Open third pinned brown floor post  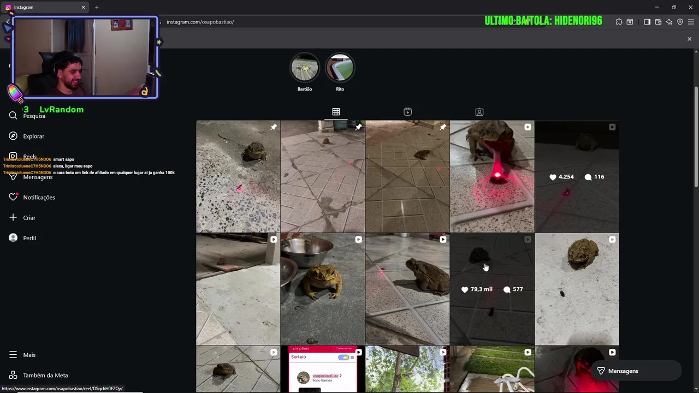[x=407, y=176]
